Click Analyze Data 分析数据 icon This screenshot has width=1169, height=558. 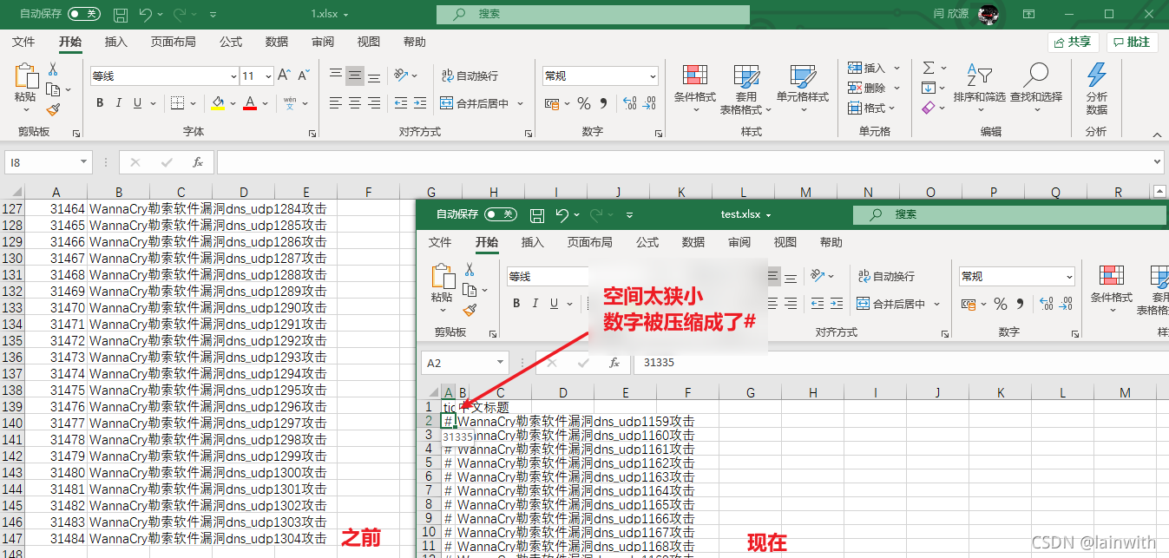click(x=1096, y=89)
